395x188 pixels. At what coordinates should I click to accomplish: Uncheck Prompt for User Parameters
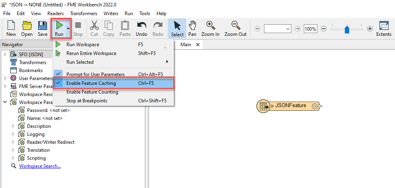tap(95, 74)
